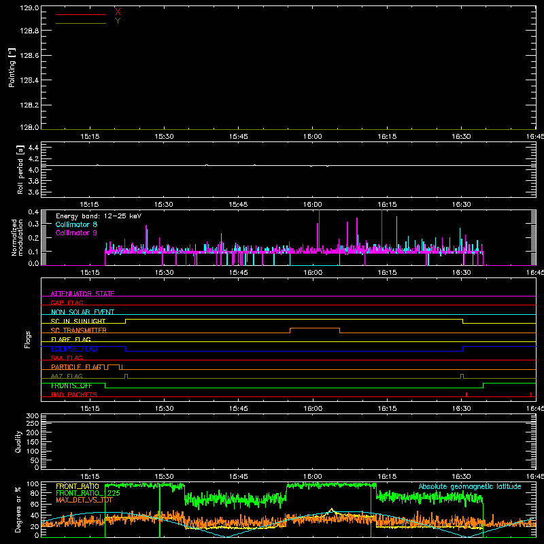Click the 128.6 tick value on the Pointing axis
This screenshot has height=544, width=544.
[29, 56]
